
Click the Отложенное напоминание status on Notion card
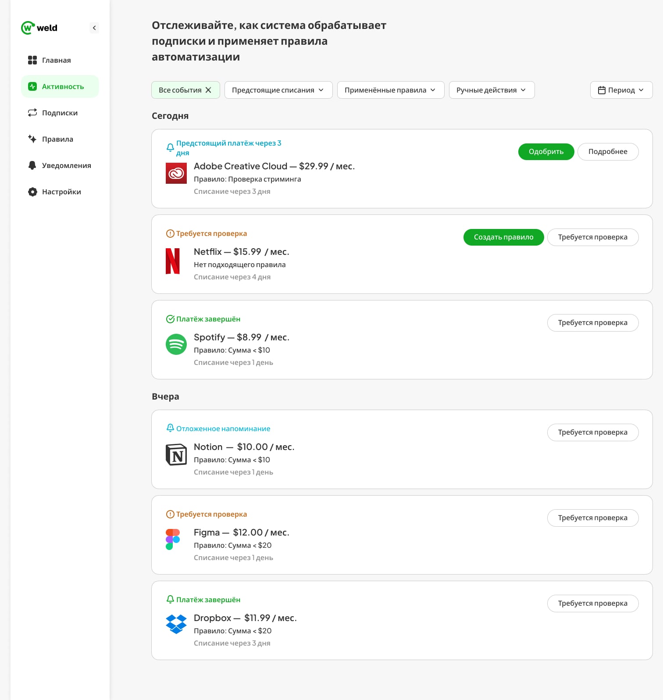[218, 429]
